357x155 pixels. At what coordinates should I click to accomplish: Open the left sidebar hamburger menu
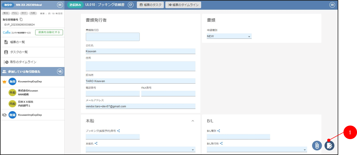click(60, 5)
